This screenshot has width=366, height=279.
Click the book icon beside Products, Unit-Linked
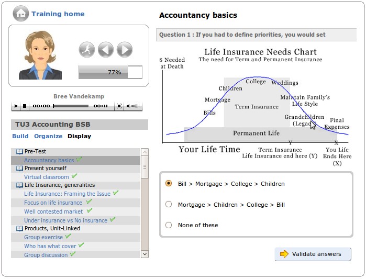coord(19,229)
